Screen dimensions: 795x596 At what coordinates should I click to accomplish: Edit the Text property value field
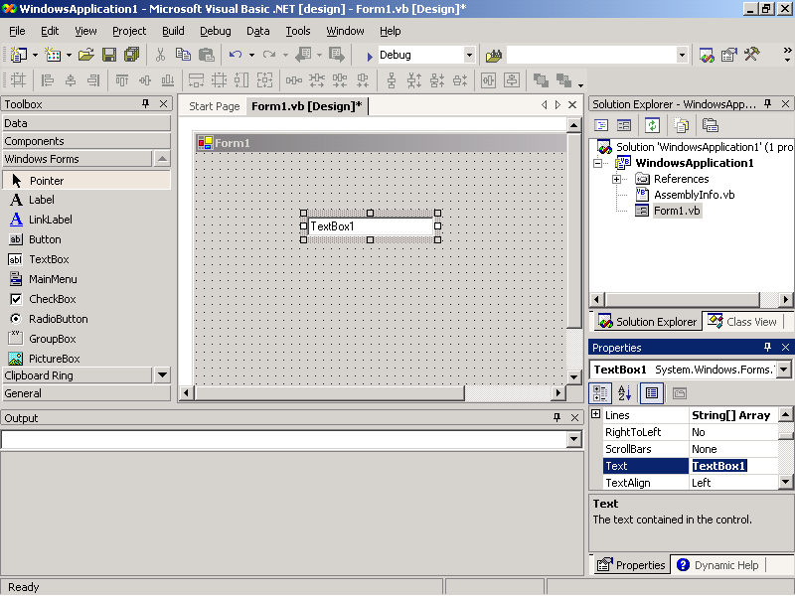point(733,466)
